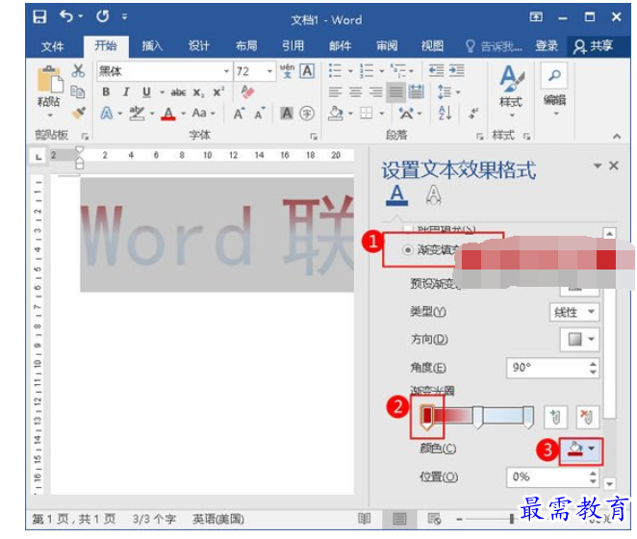Apply character border A icon
Viewport: 637px width, 539px height.
click(307, 71)
